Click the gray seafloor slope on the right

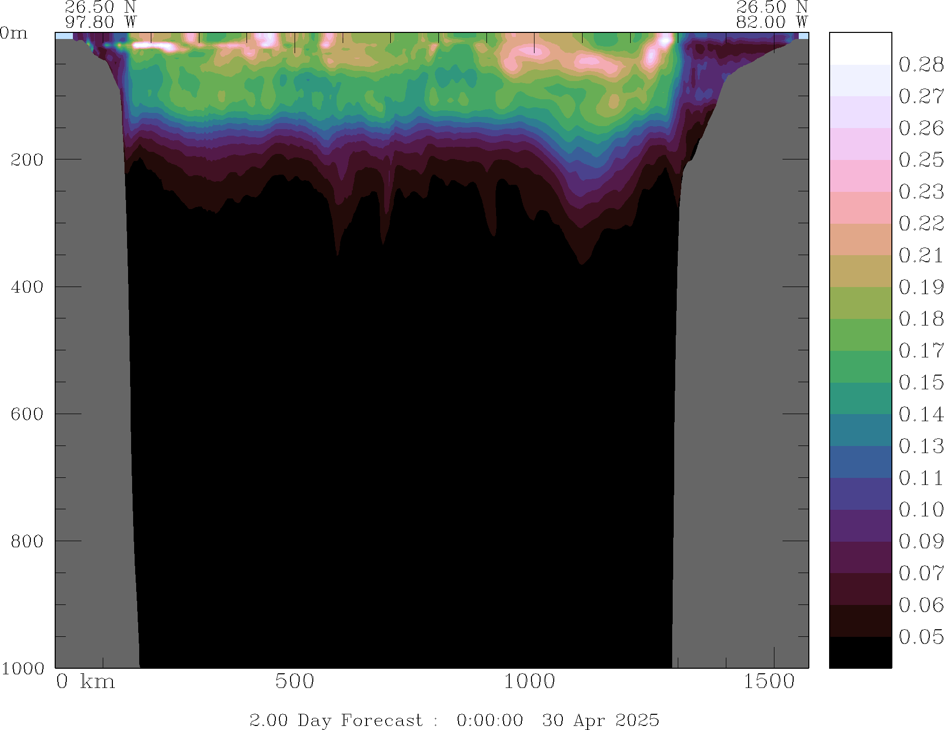point(739,354)
